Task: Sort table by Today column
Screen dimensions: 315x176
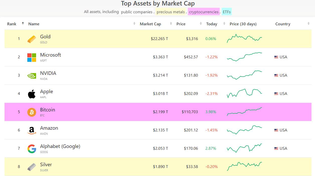Action: [x=212, y=24]
